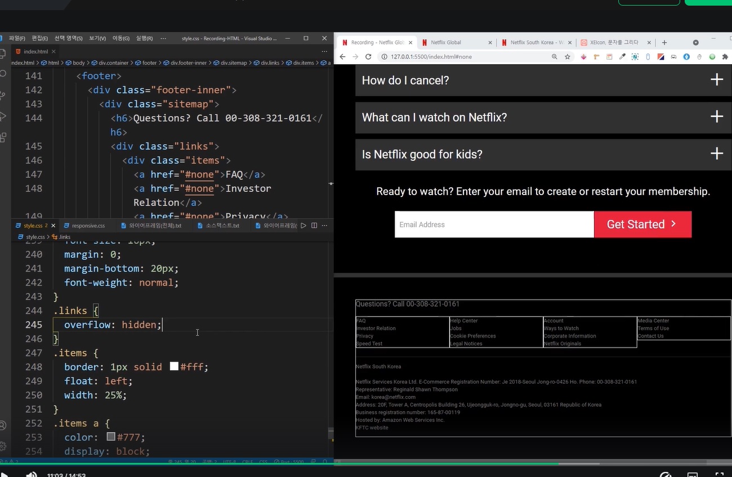This screenshot has width=732, height=477.
Task: Open the Run and Debug activity icon
Action: click(x=3, y=116)
